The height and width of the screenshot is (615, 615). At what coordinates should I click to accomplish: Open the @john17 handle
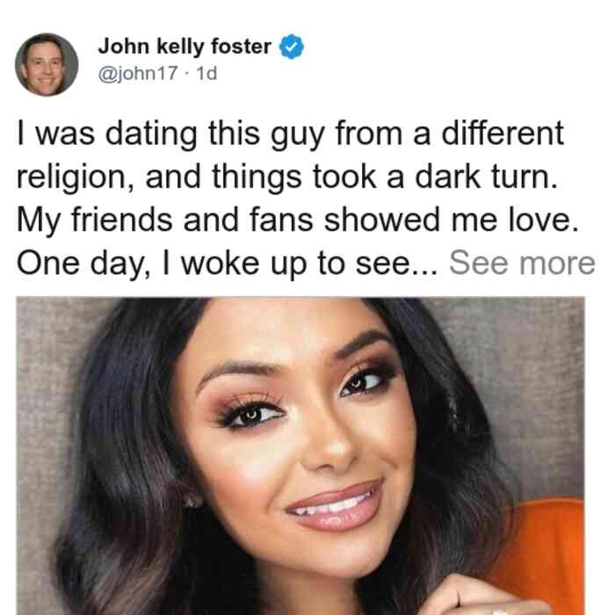tap(138, 73)
